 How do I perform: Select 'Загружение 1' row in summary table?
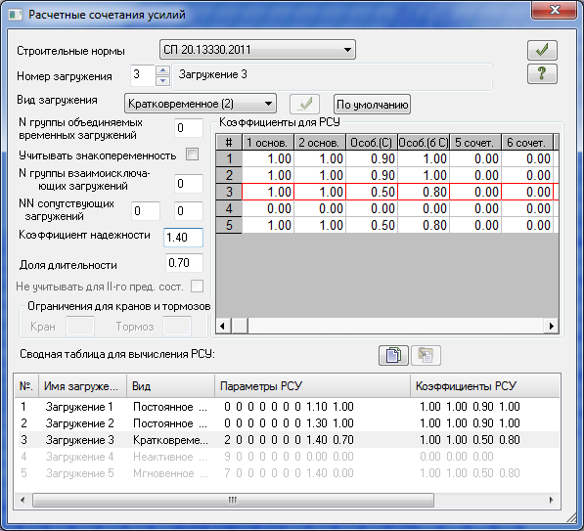pyautogui.click(x=287, y=407)
